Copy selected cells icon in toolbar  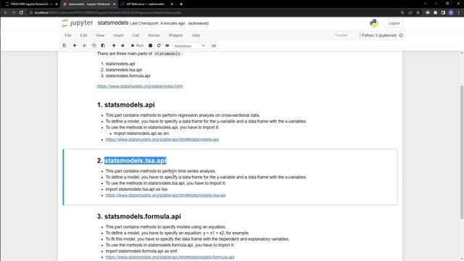click(x=94, y=46)
